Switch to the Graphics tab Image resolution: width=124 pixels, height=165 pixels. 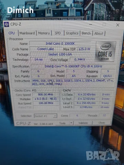(72, 33)
